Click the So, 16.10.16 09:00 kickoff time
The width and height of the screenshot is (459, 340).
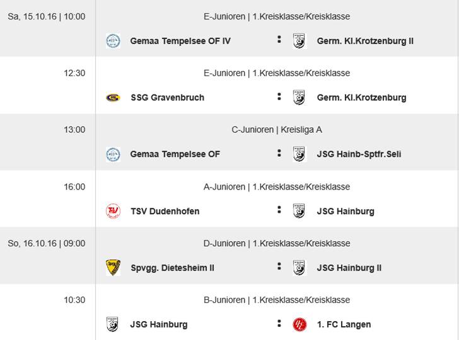tap(46, 243)
